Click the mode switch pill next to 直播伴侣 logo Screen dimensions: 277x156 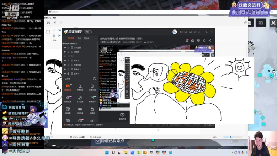88,32
